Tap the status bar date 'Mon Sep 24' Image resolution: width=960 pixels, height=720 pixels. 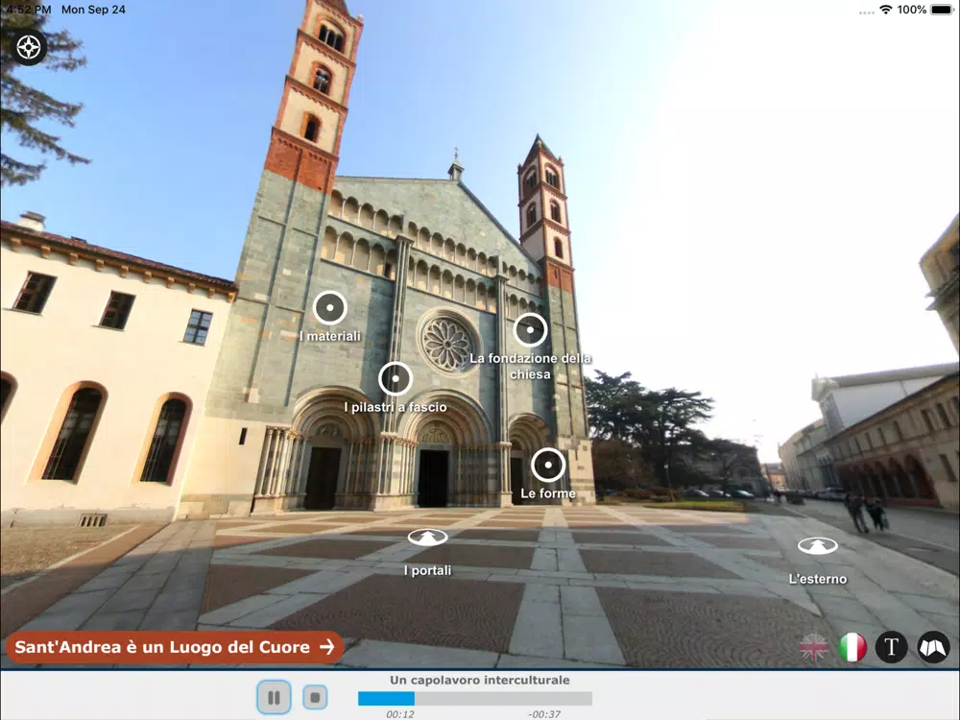(x=93, y=10)
